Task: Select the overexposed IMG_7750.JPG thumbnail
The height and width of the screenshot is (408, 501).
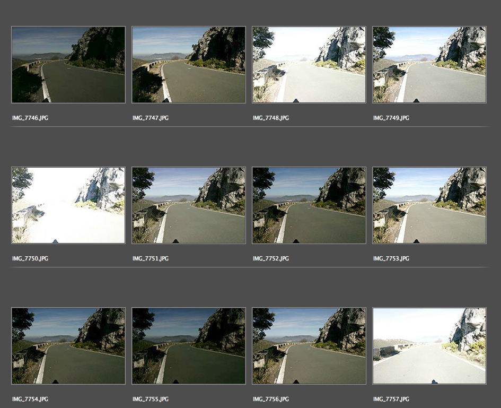Action: coord(68,205)
